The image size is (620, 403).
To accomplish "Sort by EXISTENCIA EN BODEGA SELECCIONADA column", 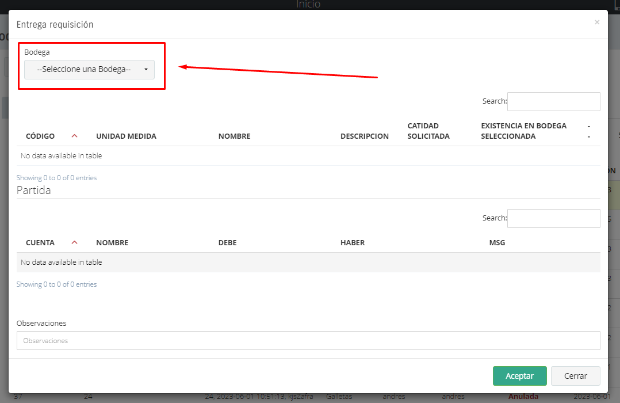I will (x=523, y=131).
